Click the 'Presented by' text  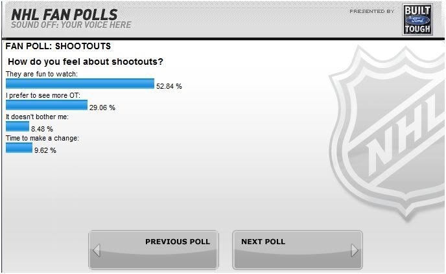[x=371, y=12]
